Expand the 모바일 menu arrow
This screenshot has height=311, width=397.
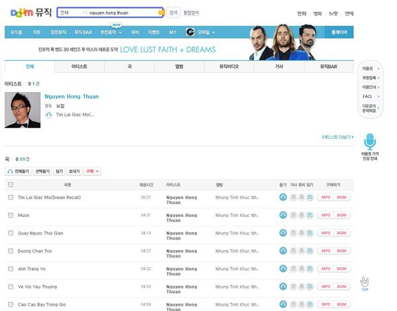(x=214, y=32)
